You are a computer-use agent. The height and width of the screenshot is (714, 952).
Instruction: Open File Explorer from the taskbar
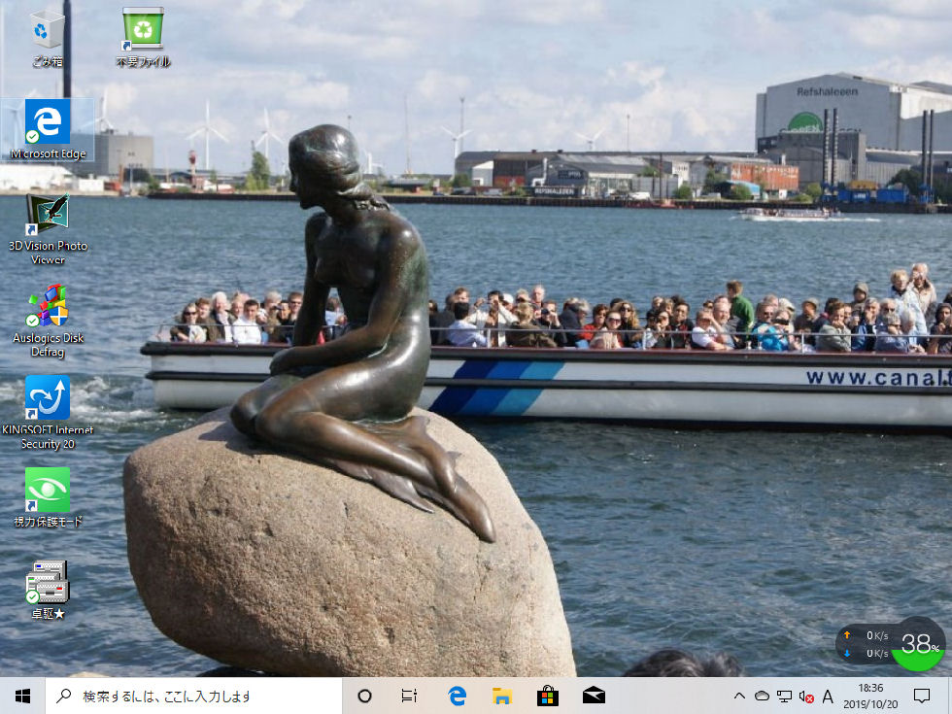(502, 696)
